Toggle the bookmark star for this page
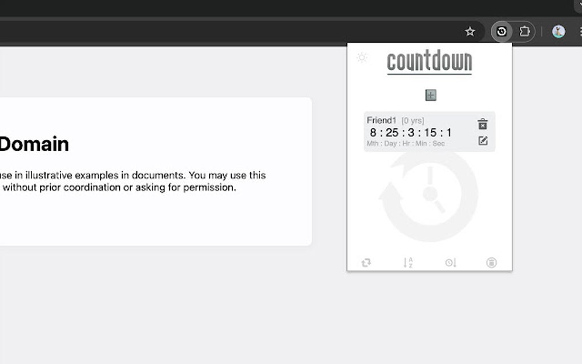Screen dimensions: 582x364 pos(470,31)
